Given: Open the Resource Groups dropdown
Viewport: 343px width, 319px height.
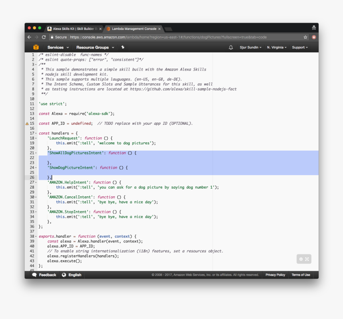Looking at the screenshot, I should [x=95, y=47].
